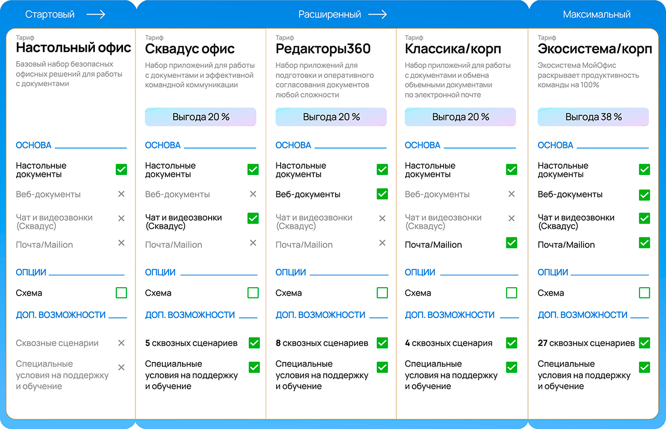Click Схема label in Классика/корп column
Viewport: 666px width, 429px height.
pos(418,293)
